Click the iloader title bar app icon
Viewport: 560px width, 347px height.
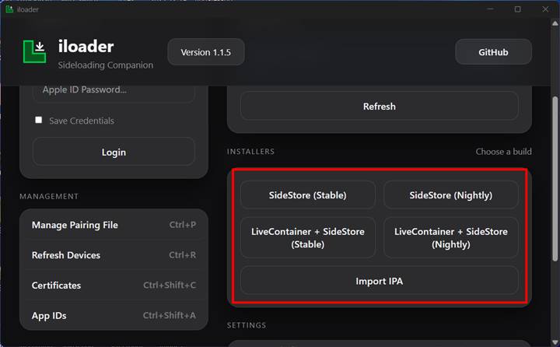9,9
